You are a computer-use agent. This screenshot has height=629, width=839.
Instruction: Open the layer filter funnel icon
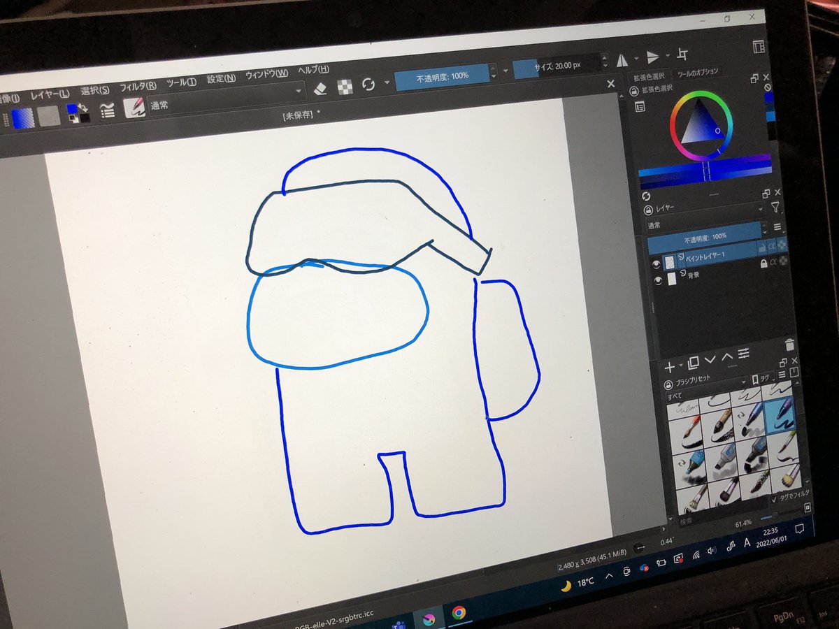click(x=775, y=207)
